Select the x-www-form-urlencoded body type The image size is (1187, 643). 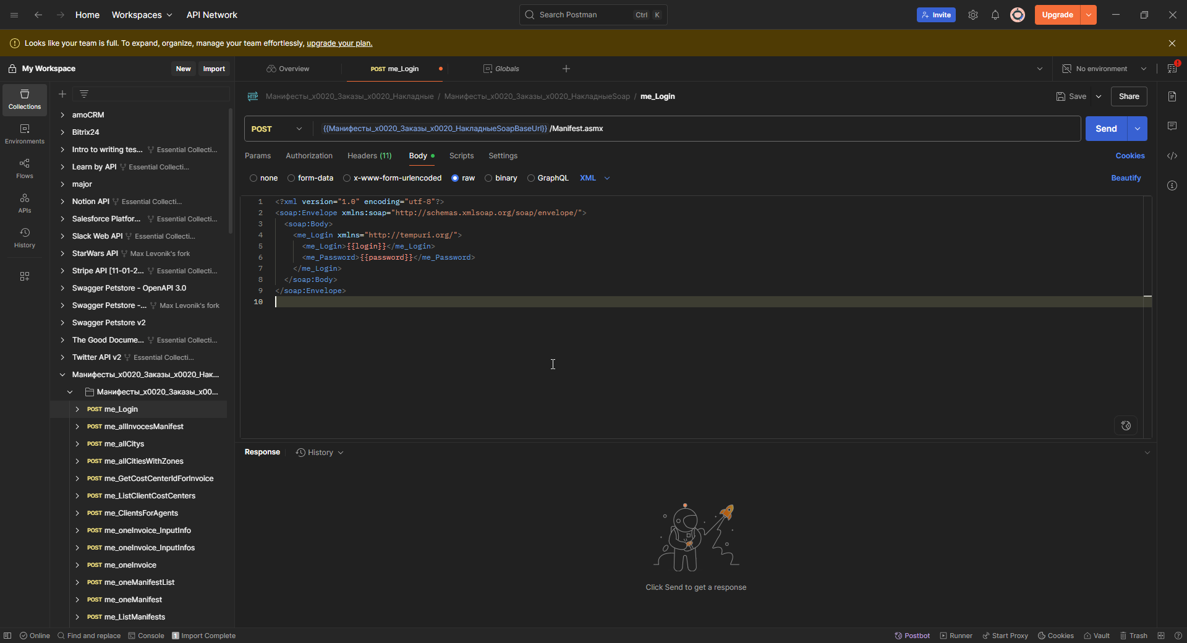tap(393, 178)
